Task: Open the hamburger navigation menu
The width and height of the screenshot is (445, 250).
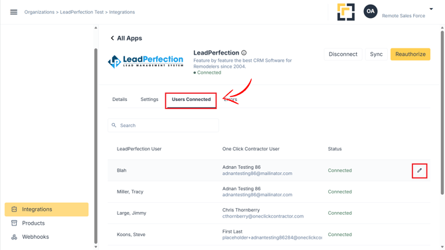Action: pyautogui.click(x=14, y=12)
